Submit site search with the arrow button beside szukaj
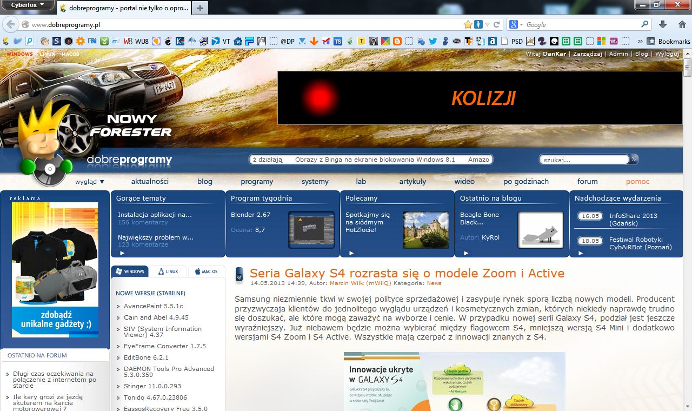The width and height of the screenshot is (692, 411). (634, 159)
